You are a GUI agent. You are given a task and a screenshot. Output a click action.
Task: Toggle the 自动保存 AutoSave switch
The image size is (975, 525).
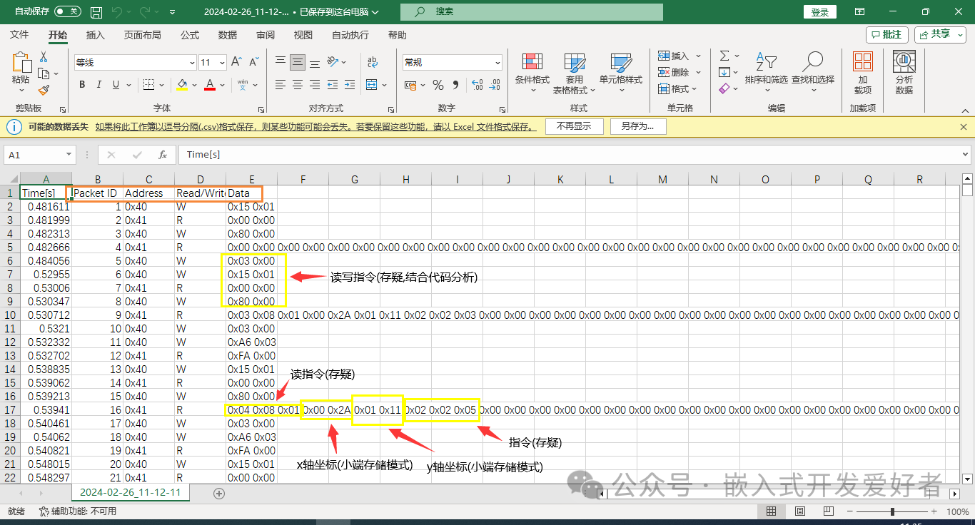[67, 12]
